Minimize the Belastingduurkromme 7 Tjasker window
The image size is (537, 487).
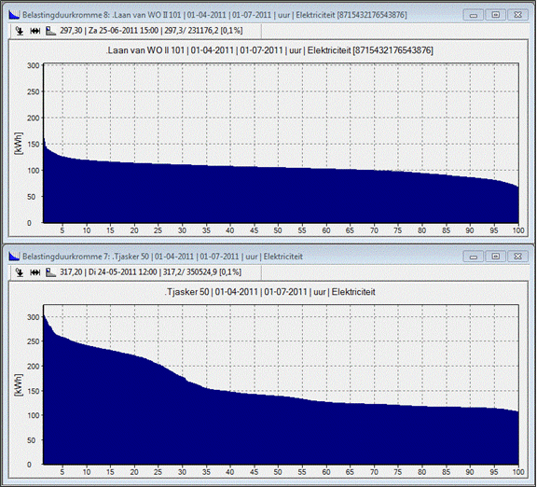pos(474,257)
